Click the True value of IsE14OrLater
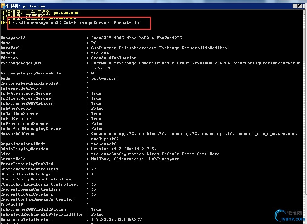Viewport: 307px width, 224px height. click(x=96, y=119)
